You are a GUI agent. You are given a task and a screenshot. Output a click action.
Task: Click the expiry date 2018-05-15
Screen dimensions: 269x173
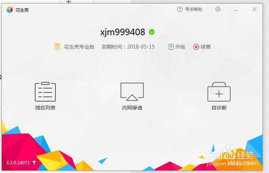[141, 47]
